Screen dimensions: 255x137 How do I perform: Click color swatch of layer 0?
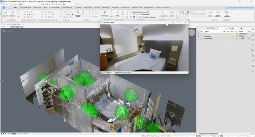click(240, 34)
